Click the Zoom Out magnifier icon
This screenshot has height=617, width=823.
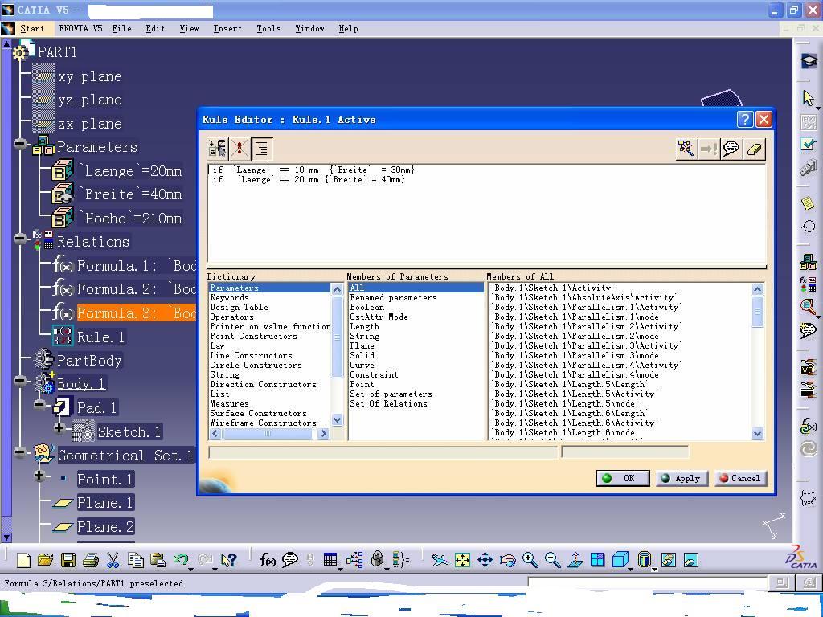click(x=553, y=560)
